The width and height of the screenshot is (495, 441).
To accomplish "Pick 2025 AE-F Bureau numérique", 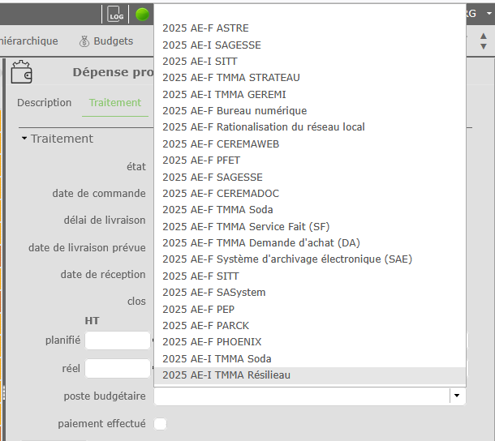I will click(x=310, y=111).
